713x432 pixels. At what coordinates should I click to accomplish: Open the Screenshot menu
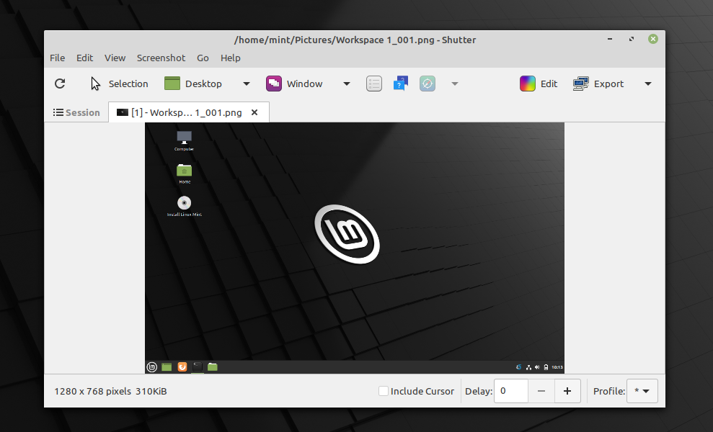[161, 58]
